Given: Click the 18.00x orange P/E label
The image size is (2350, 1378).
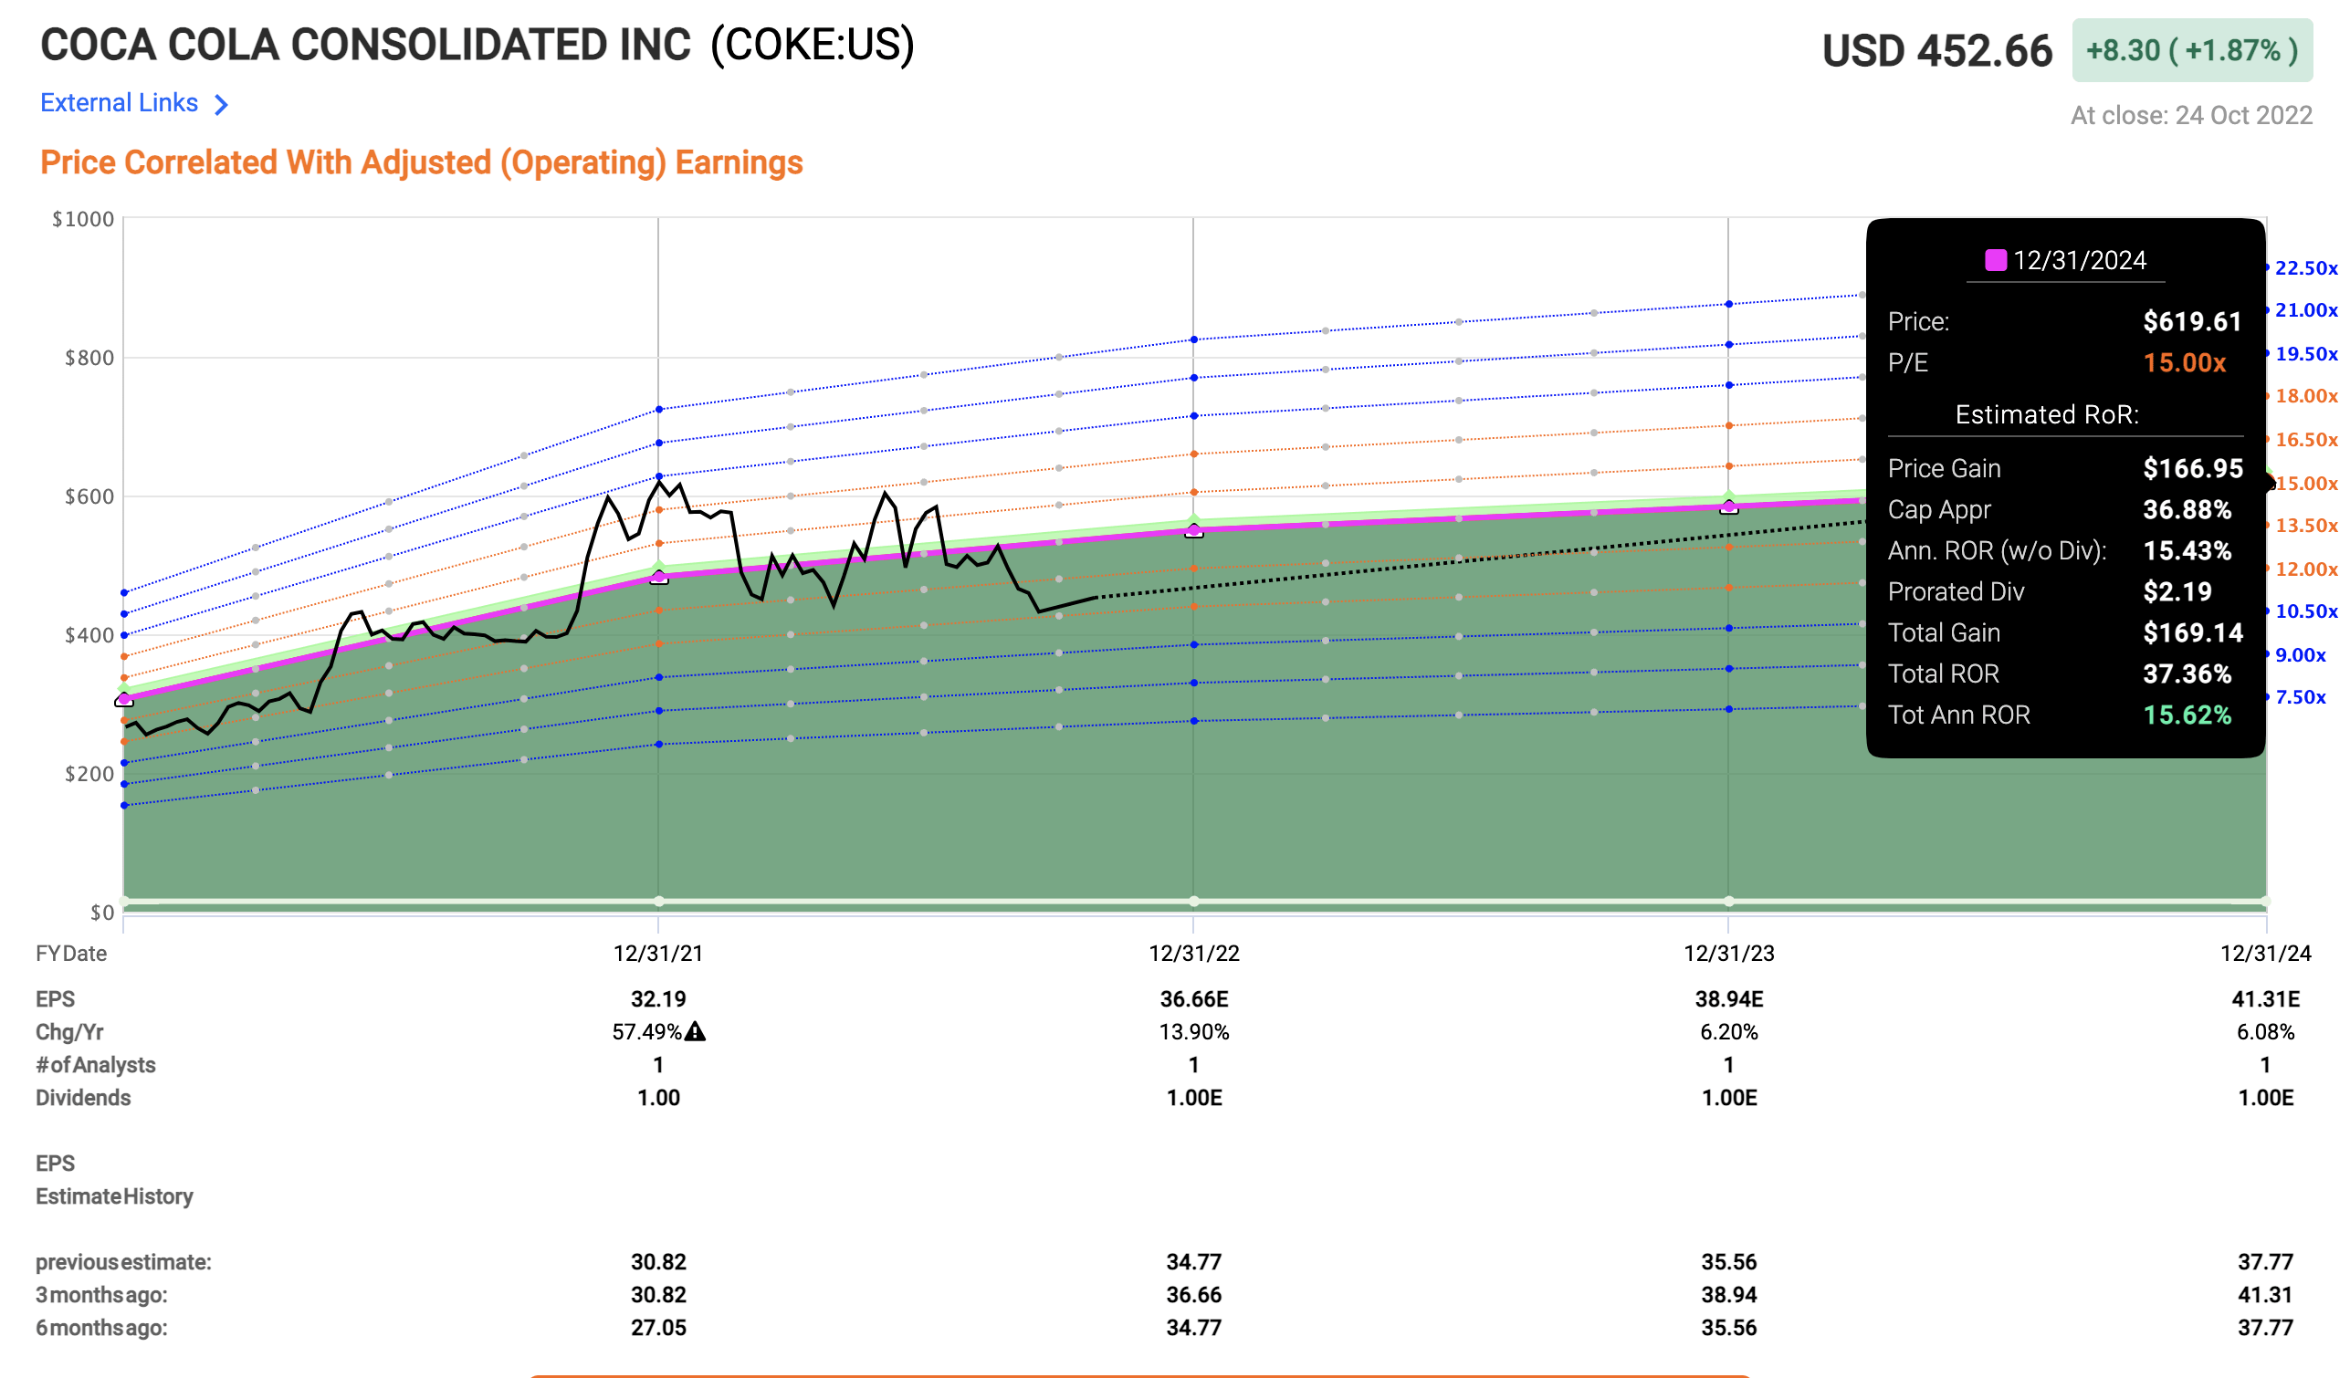Looking at the screenshot, I should coord(2306,396).
